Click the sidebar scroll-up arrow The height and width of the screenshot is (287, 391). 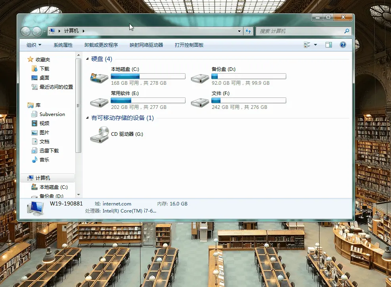pos(79,55)
